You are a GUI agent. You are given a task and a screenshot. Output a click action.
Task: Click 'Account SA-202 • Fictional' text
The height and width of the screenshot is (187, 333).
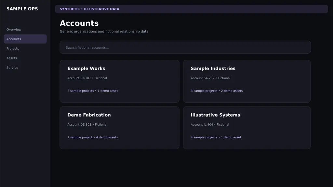click(x=210, y=78)
